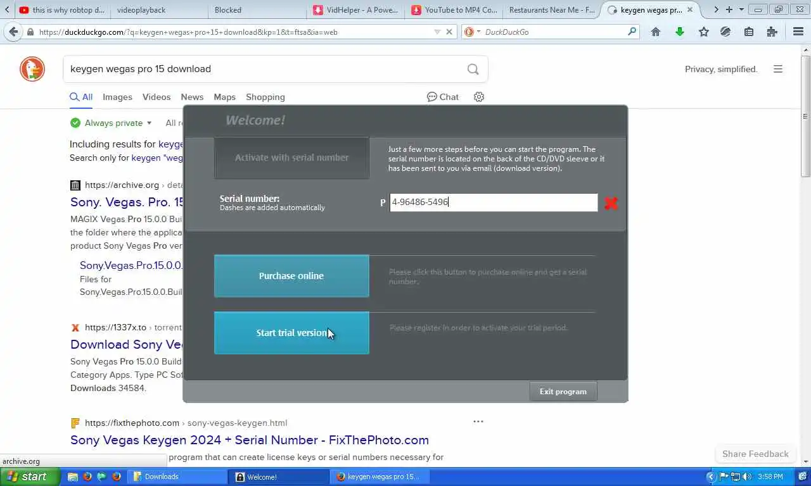Open a new browser tab with plus

pyautogui.click(x=729, y=9)
